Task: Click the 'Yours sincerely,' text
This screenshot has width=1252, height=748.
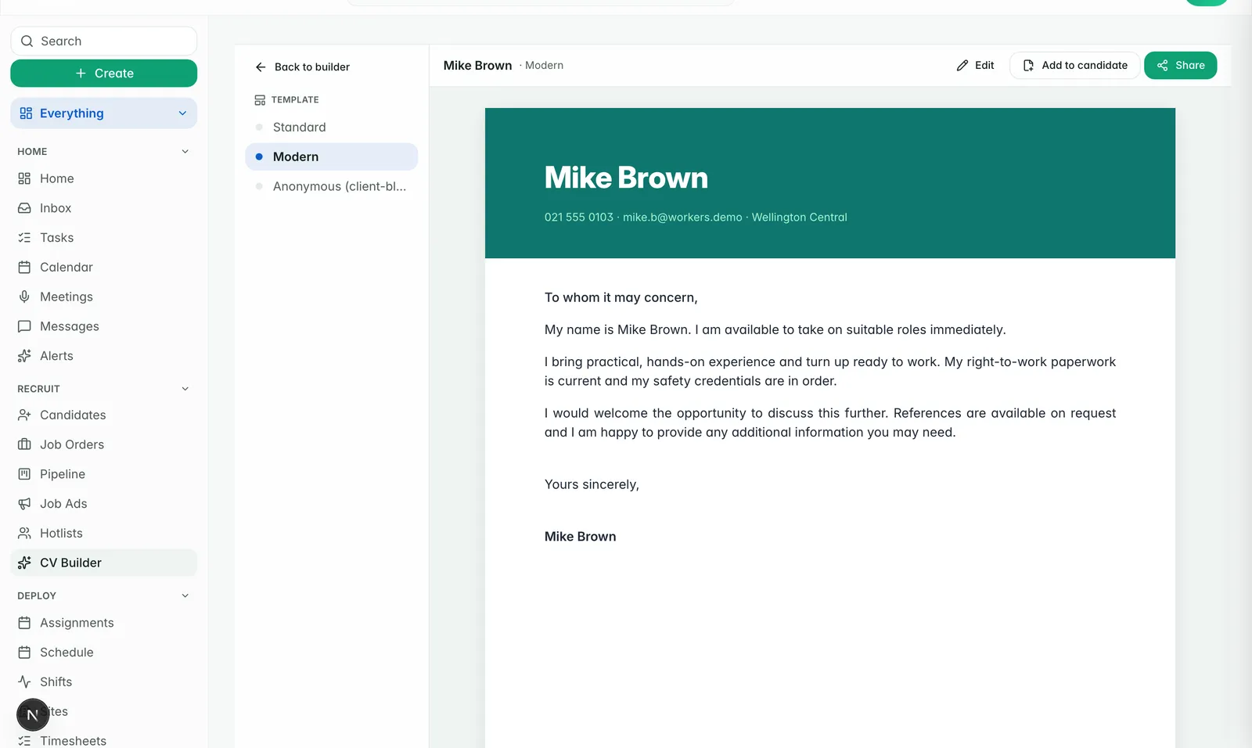Action: click(x=592, y=484)
